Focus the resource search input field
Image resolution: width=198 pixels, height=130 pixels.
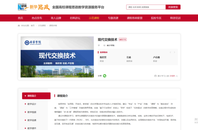(146, 7)
